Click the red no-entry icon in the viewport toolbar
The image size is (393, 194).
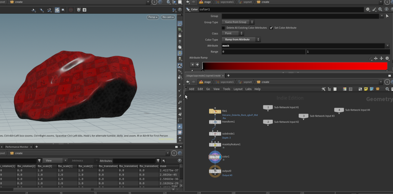(x=71, y=10)
